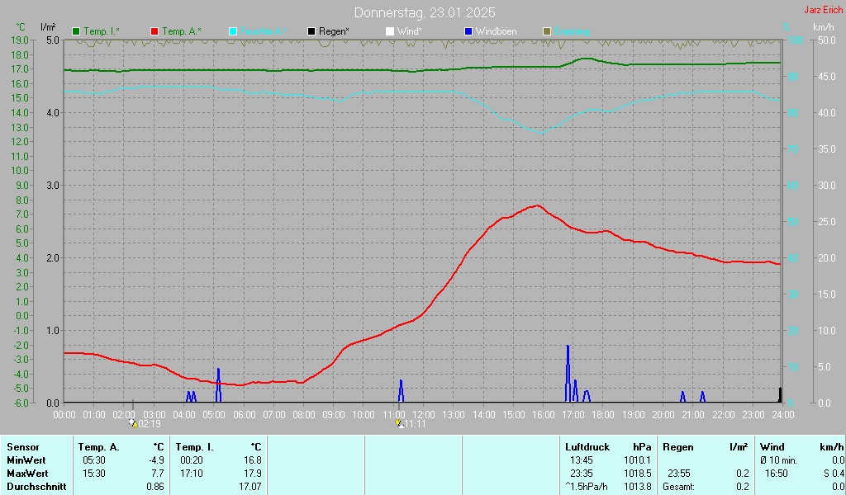Click the red Temp. A. legend square
Image resolution: width=846 pixels, height=495 pixels.
tap(154, 31)
